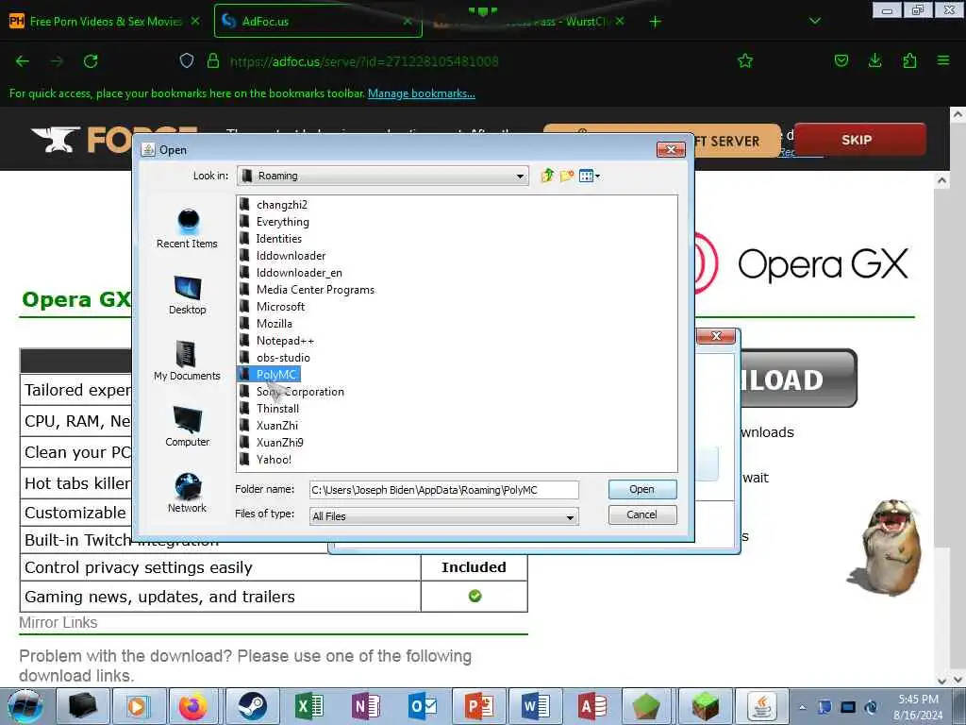Expand the Look in dropdown
966x725 pixels.
click(x=520, y=177)
